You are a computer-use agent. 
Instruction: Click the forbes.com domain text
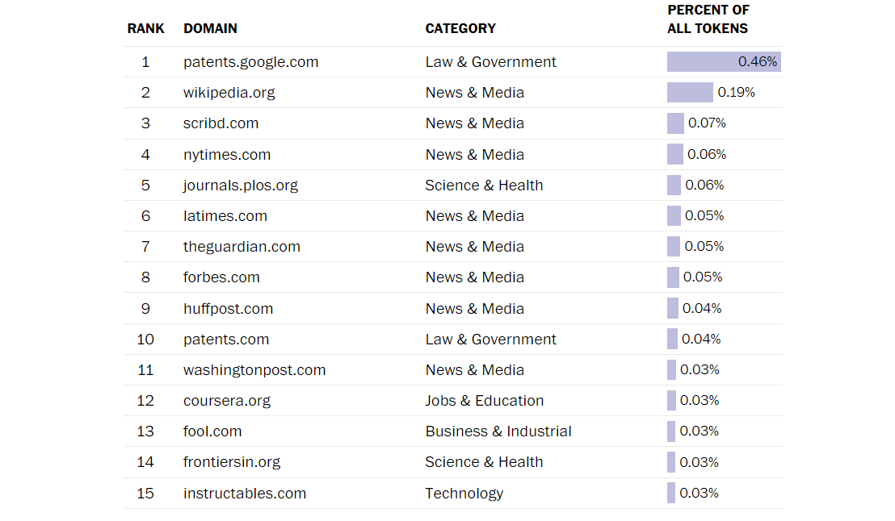point(221,277)
